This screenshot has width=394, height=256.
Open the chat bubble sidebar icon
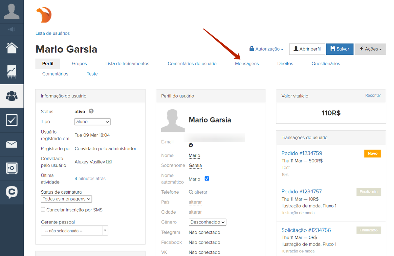tap(11, 192)
